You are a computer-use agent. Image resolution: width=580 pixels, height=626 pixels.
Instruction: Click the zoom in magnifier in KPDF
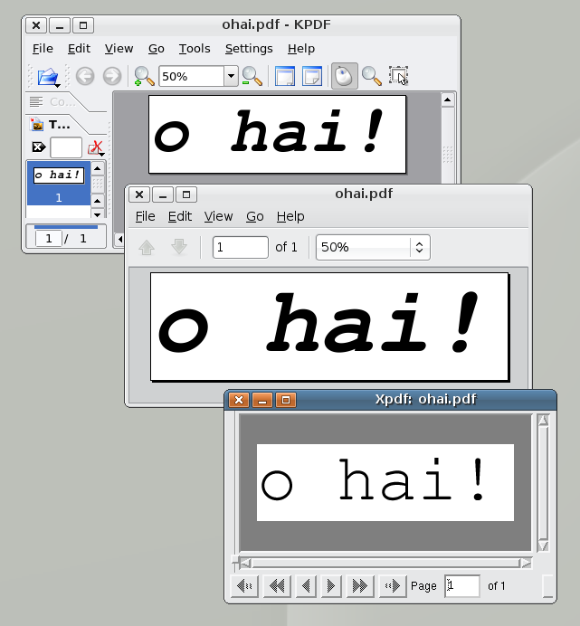click(144, 77)
